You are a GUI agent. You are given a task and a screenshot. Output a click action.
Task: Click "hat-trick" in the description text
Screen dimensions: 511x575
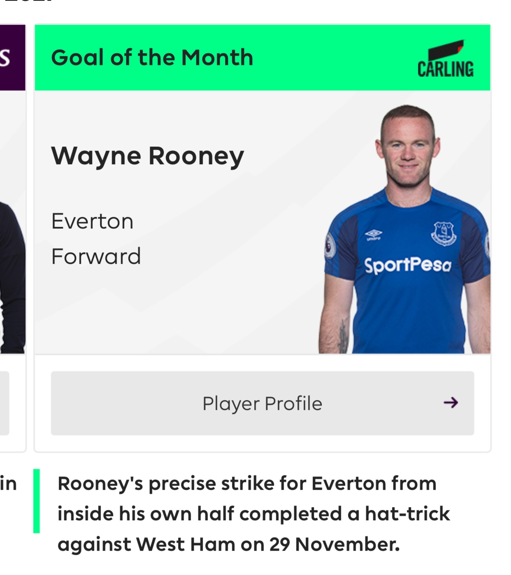[407, 514]
